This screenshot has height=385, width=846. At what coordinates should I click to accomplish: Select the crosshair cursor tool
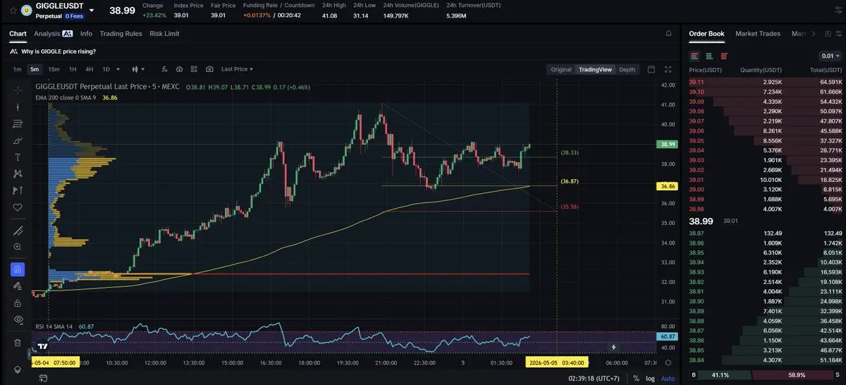[x=18, y=89]
